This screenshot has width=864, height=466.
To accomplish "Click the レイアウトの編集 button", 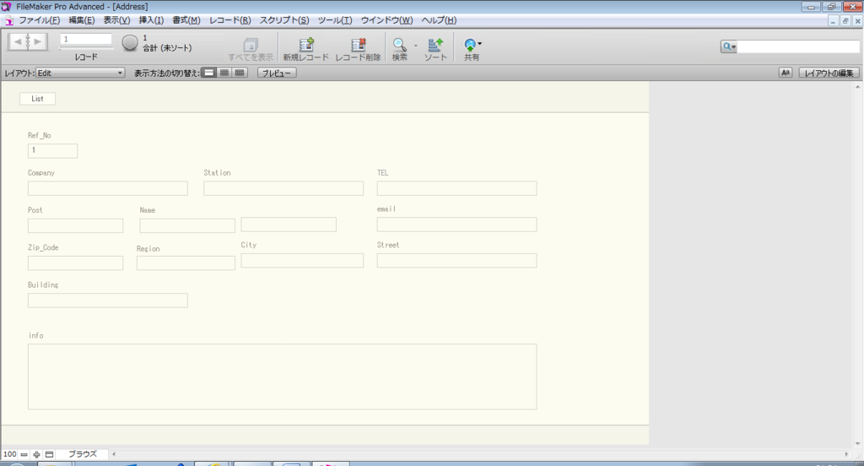I will point(829,73).
